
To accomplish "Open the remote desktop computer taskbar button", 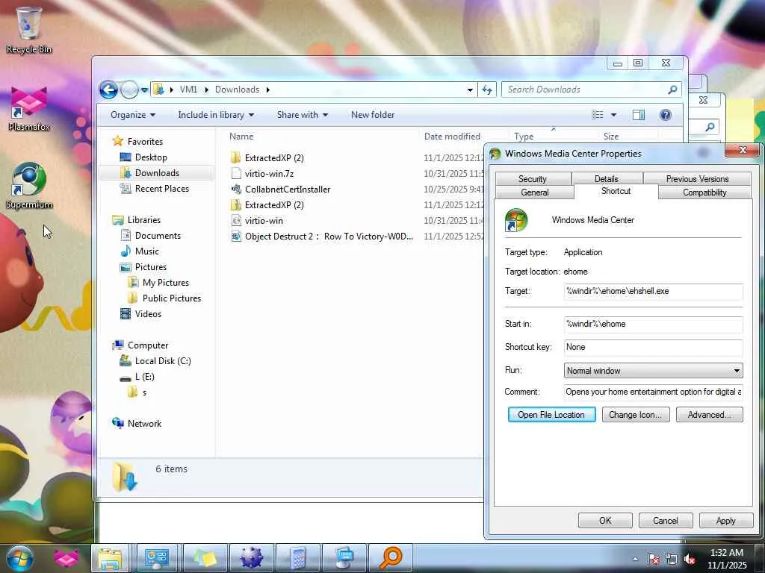I will [x=344, y=558].
